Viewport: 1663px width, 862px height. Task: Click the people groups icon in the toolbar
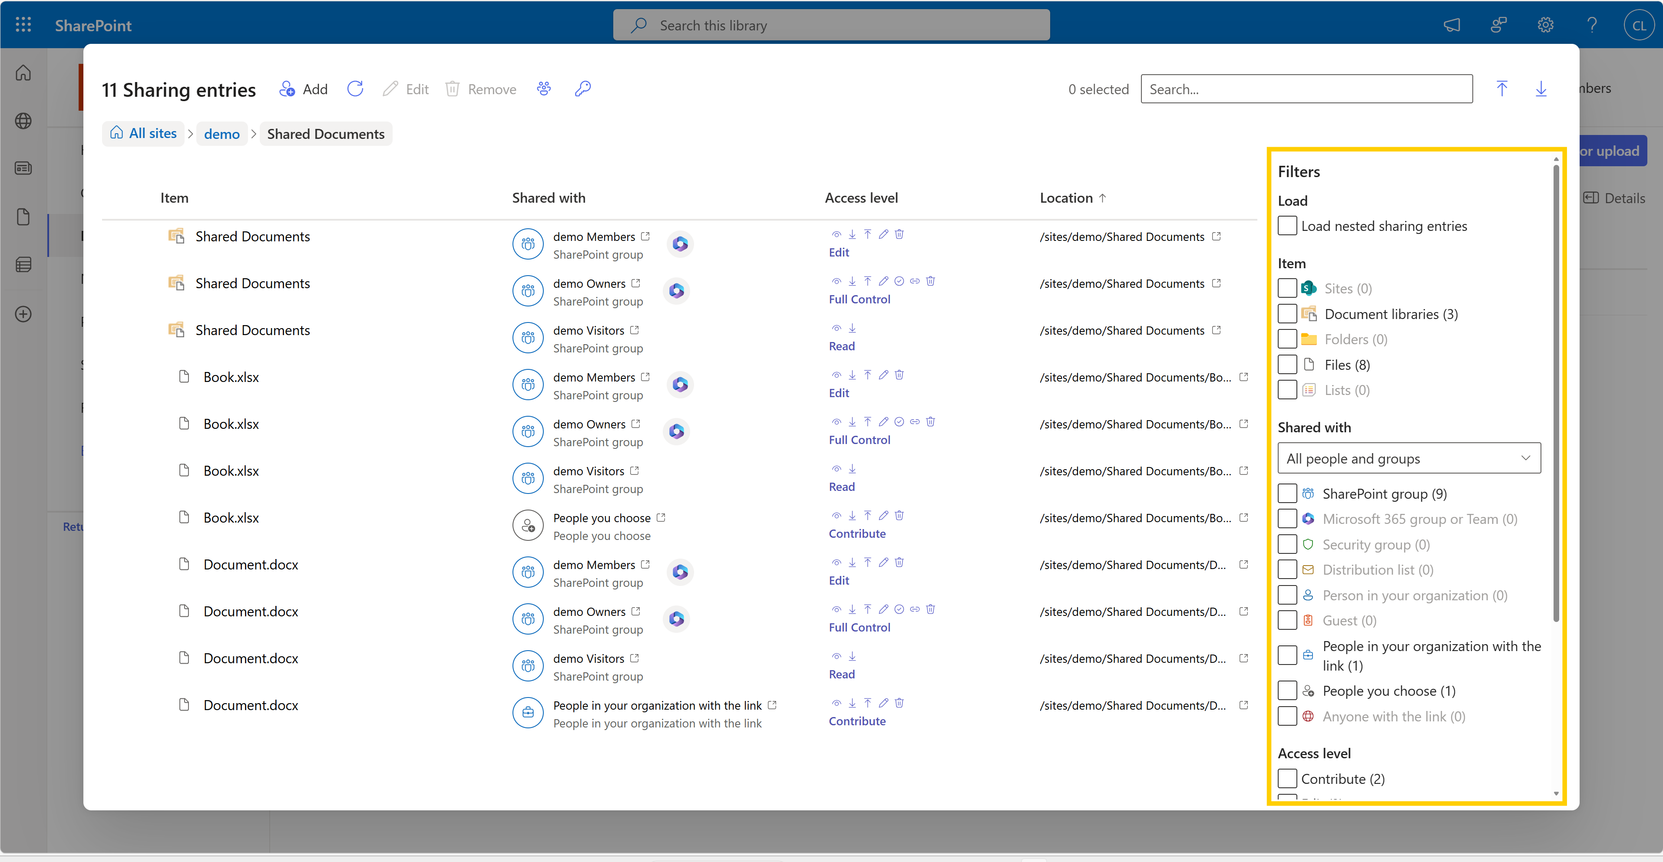coord(544,89)
